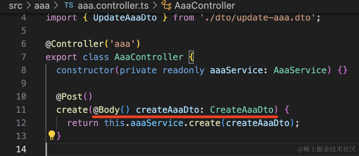The height and width of the screenshot is (156, 359).
Task: Click the AaaController class symbol icon
Action: 167,5
